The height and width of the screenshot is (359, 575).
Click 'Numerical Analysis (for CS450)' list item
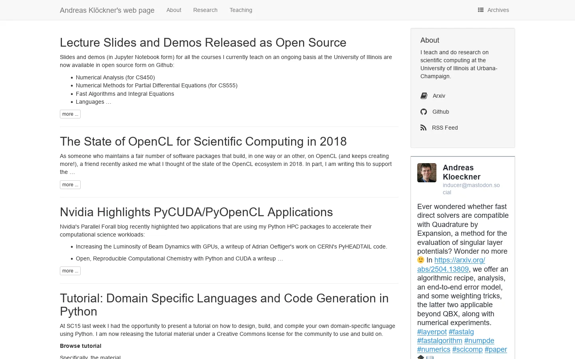115,77
